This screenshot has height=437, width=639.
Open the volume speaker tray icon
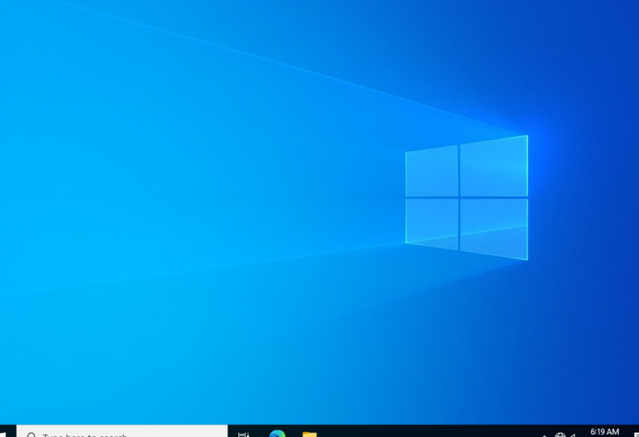pyautogui.click(x=574, y=435)
